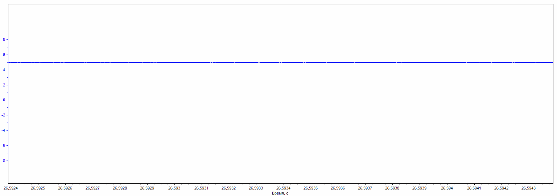Click the 26,5941 time axis label
This screenshot has height=196, width=557.
[474, 188]
